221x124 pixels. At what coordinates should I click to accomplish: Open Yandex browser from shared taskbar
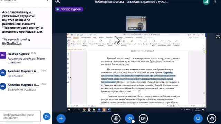[89, 110]
